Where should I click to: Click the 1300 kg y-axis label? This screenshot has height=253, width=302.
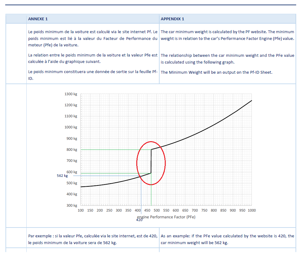coord(71,94)
